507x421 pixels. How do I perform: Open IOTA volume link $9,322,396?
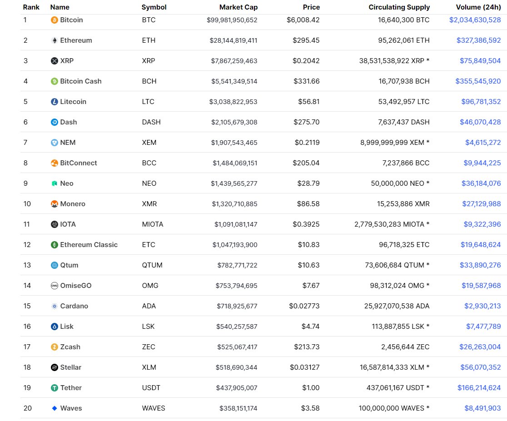[x=482, y=224]
